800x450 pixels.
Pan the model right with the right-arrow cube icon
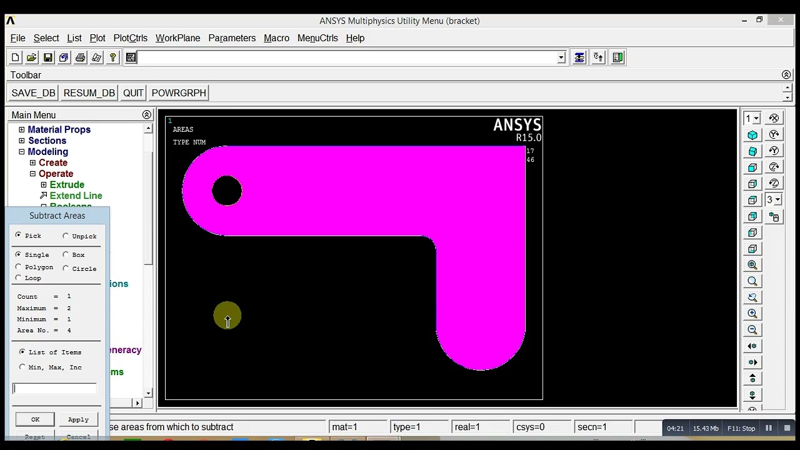coord(752,362)
